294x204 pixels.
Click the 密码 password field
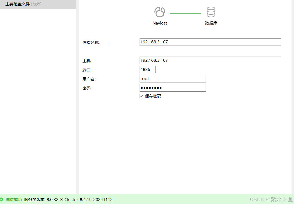tap(173, 88)
